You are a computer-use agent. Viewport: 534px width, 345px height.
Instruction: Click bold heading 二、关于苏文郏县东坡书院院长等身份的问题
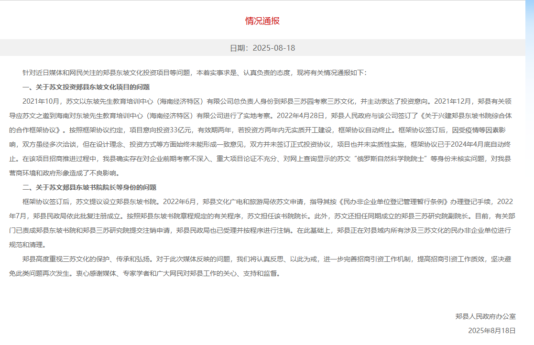tap(89, 188)
